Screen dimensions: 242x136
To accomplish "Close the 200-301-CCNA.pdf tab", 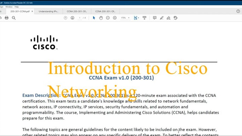I will 32,11.
